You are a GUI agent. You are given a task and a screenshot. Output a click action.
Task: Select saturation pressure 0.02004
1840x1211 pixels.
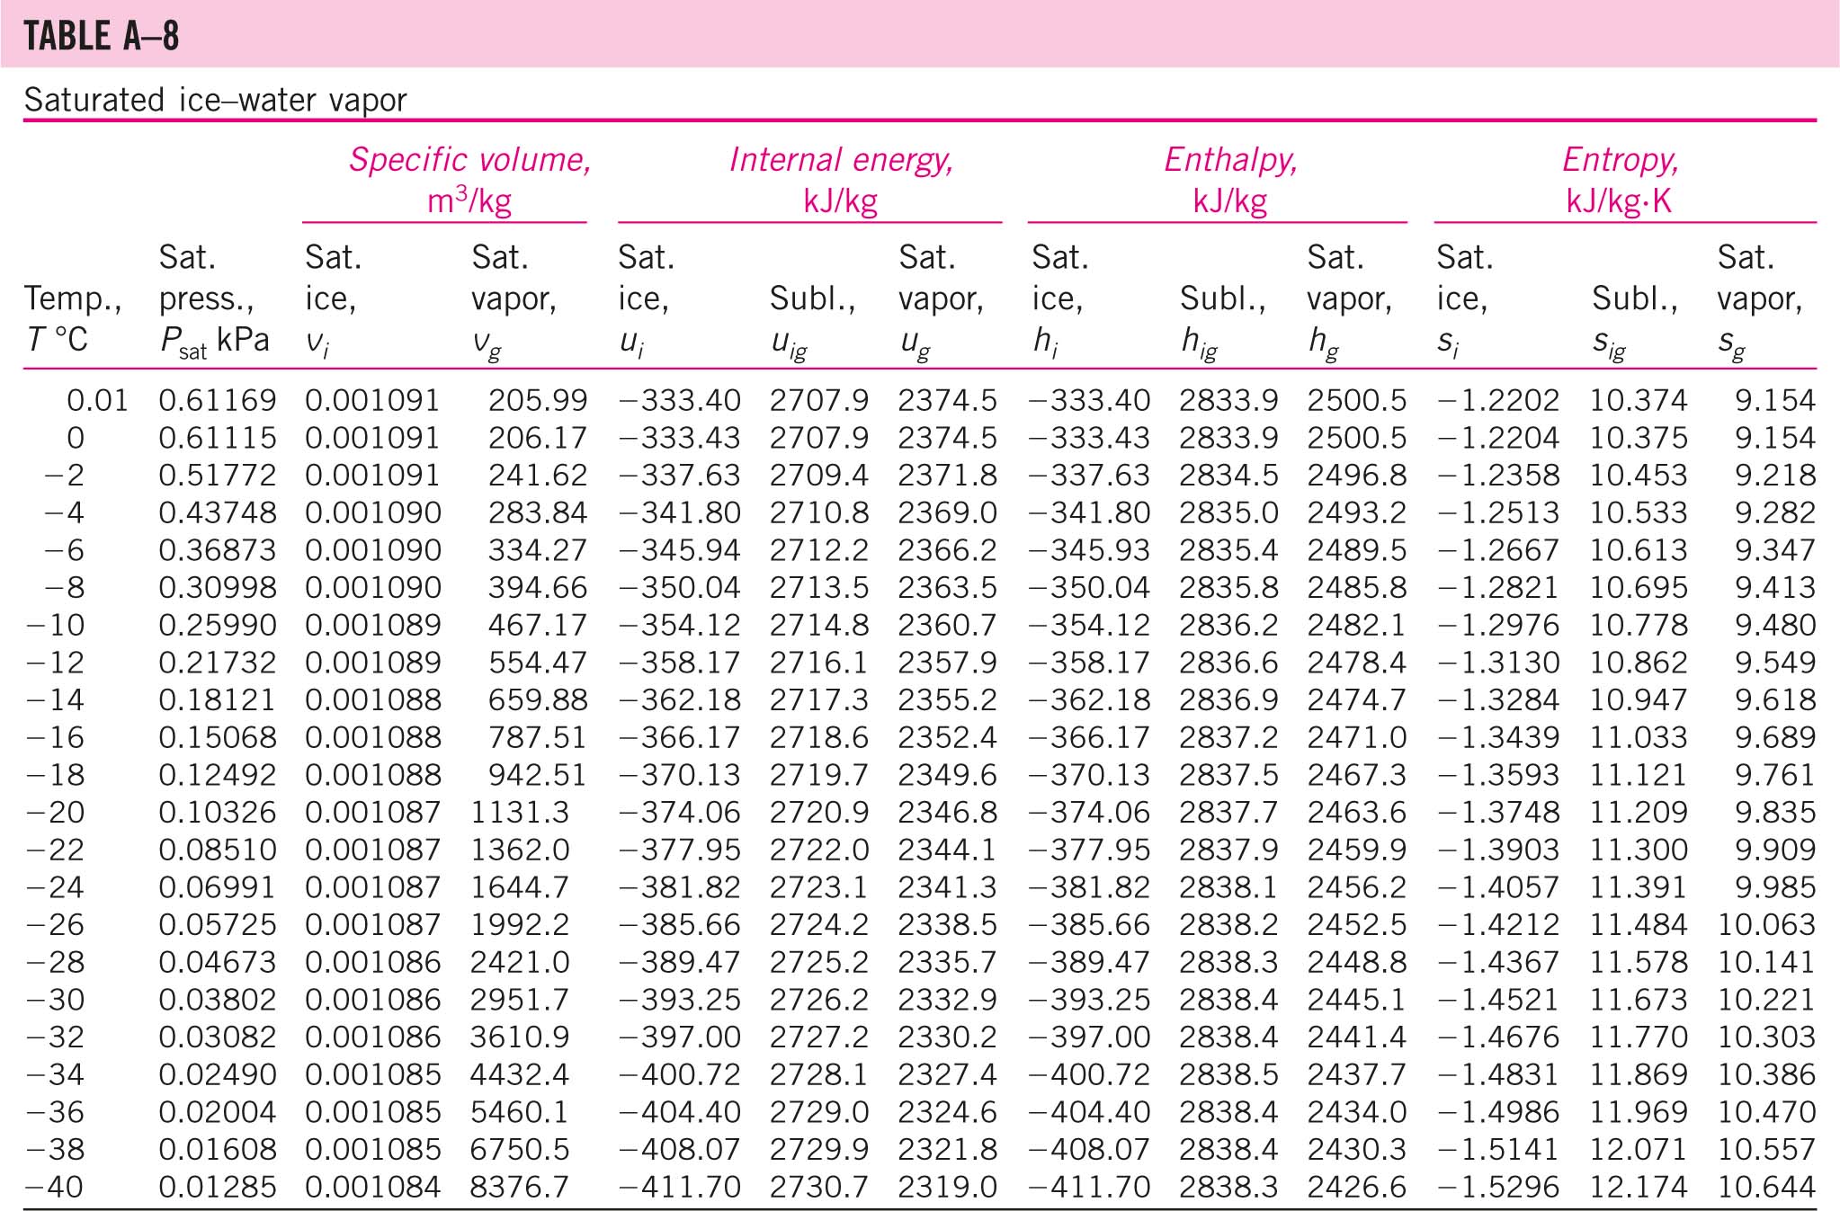[x=218, y=1112]
